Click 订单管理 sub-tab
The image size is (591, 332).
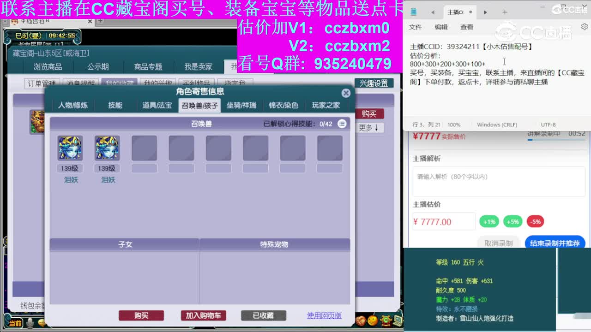coord(42,83)
